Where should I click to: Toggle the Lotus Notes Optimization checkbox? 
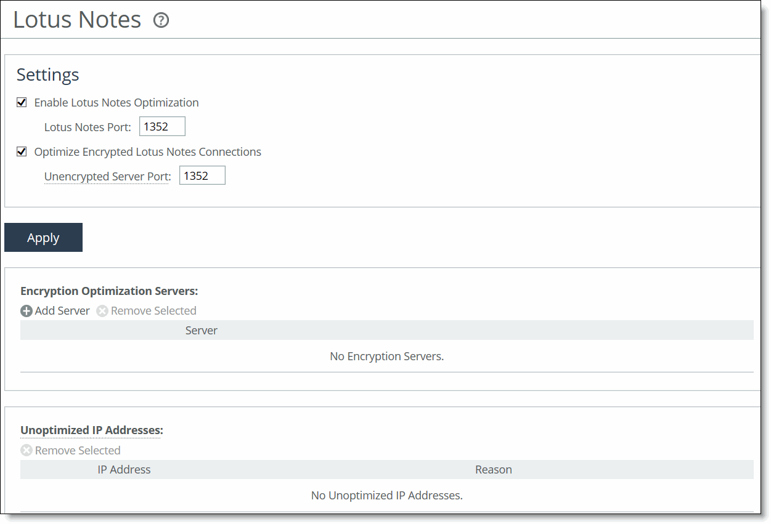pyautogui.click(x=22, y=102)
